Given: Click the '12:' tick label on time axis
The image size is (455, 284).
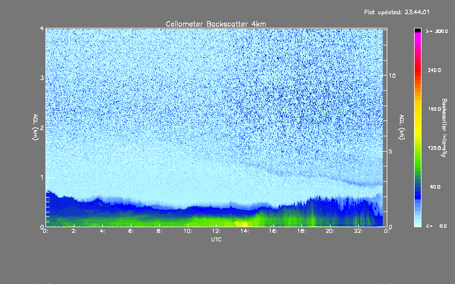Looking at the screenshot, I should [x=216, y=231].
